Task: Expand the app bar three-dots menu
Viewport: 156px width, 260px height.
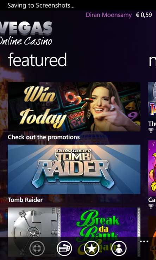Action: pos(144,241)
